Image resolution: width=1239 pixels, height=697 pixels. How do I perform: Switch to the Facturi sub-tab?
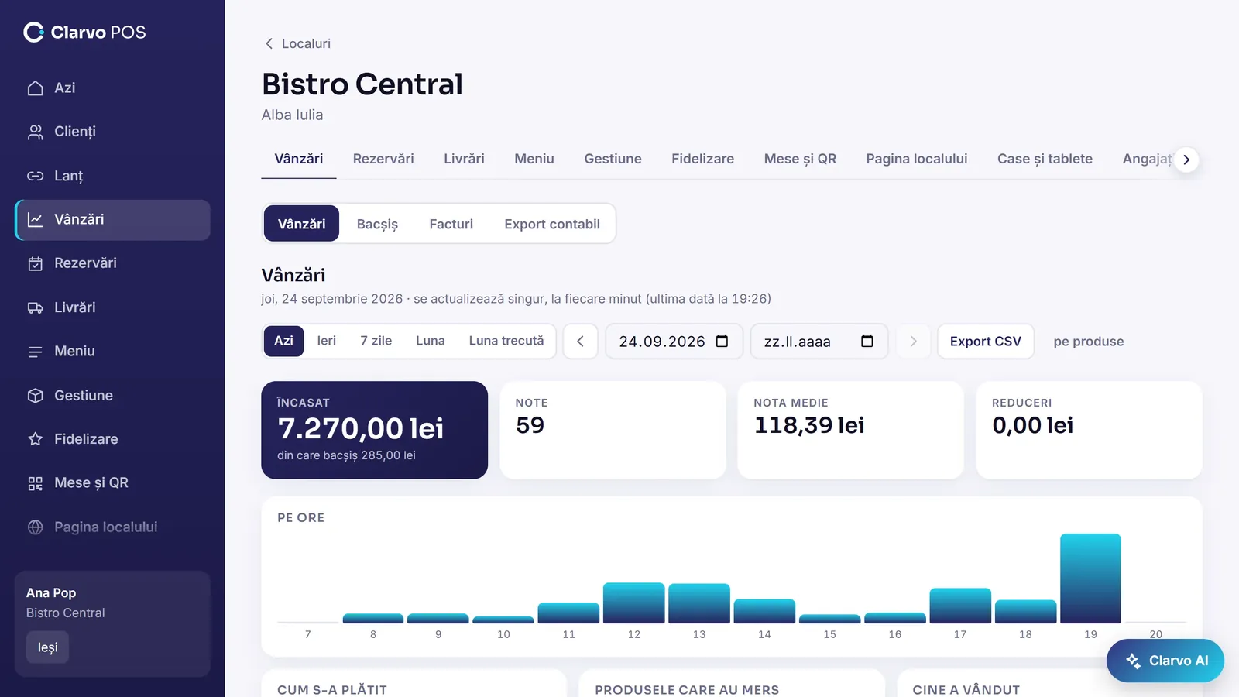click(x=451, y=224)
